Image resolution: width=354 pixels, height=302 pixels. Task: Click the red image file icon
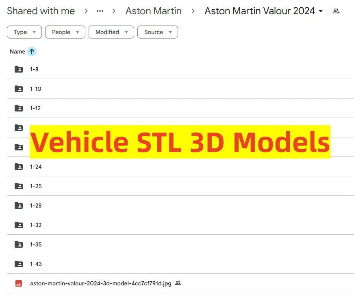click(19, 283)
